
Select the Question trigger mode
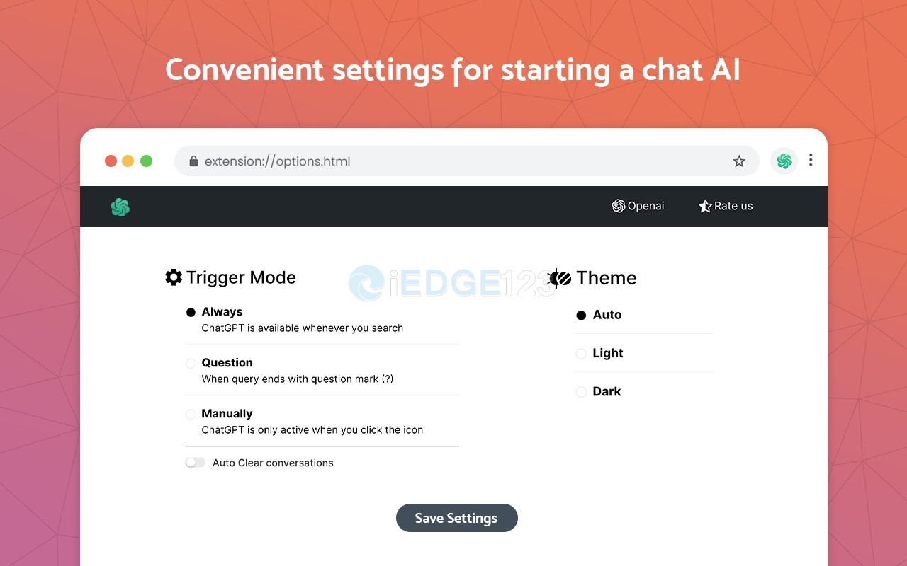tap(191, 363)
